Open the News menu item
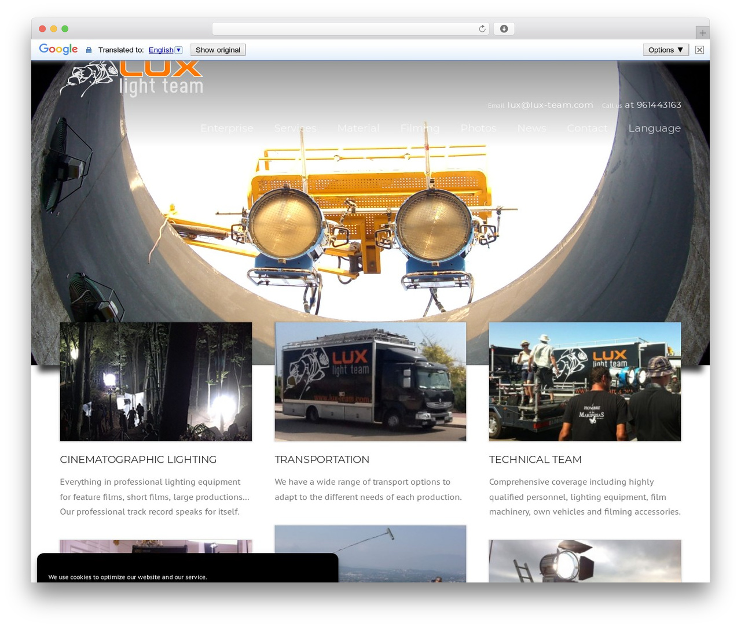This screenshot has width=741, height=627. pyautogui.click(x=531, y=128)
